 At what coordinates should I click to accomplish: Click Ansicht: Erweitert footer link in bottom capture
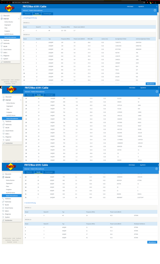[x=7, y=238]
